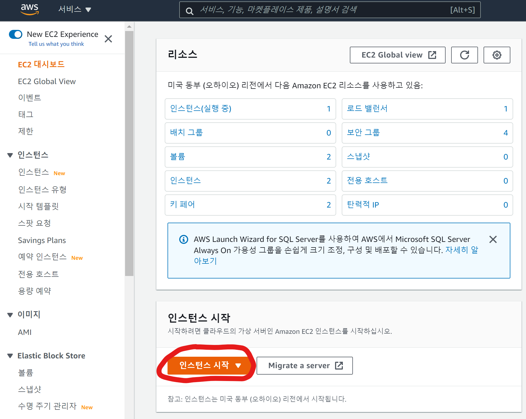The width and height of the screenshot is (526, 419).
Task: Open the resources settings gear icon
Action: click(x=497, y=55)
